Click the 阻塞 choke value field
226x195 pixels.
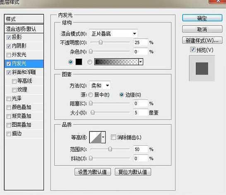141,104
